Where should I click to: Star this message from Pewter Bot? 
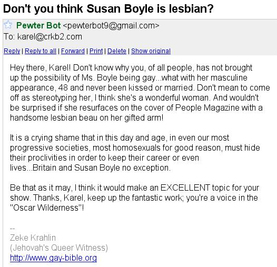coord(8,25)
